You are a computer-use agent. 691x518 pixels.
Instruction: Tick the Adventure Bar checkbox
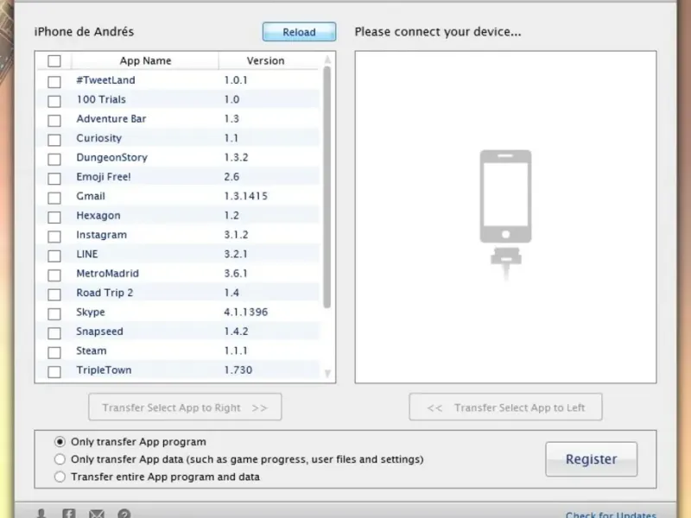click(54, 120)
